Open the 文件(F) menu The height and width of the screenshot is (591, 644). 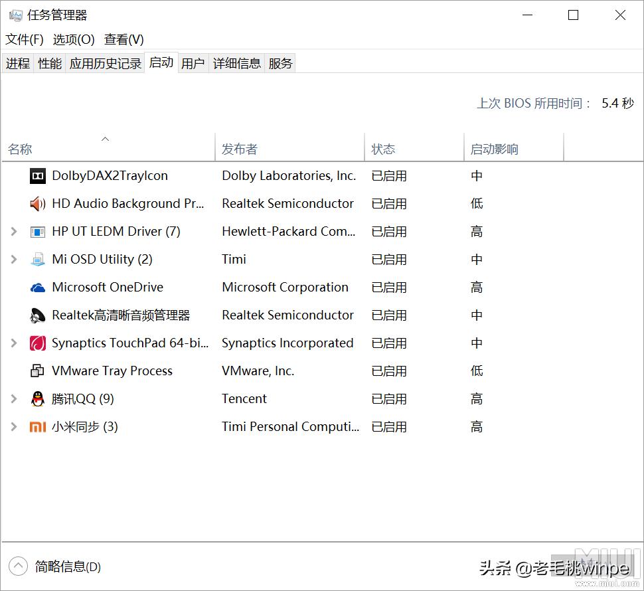coord(25,40)
